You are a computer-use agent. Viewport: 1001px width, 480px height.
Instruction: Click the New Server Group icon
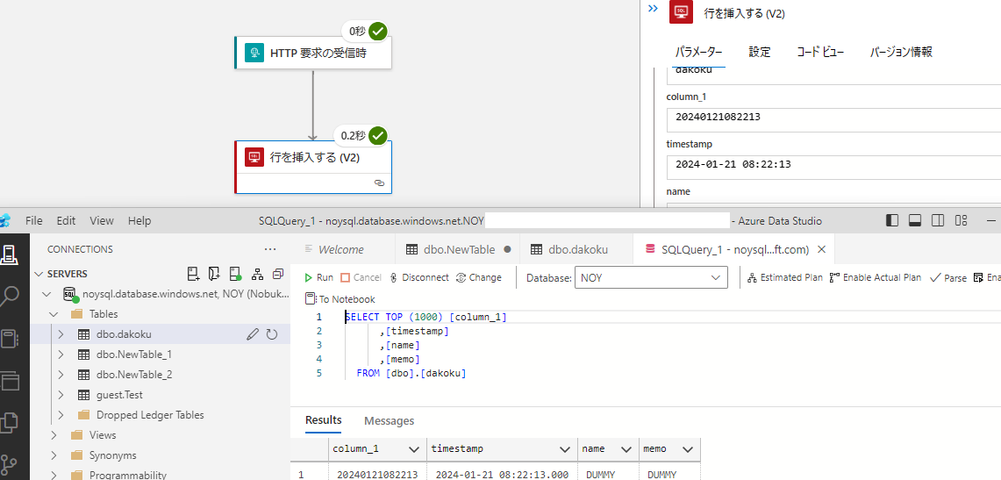pos(214,274)
